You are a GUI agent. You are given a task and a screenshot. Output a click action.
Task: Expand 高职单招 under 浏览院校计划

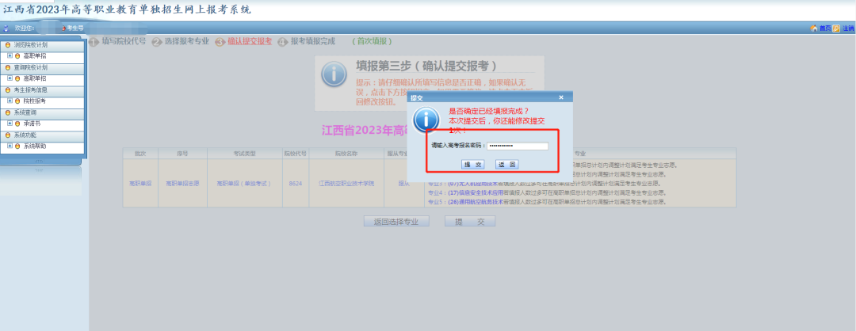pyautogui.click(x=10, y=56)
